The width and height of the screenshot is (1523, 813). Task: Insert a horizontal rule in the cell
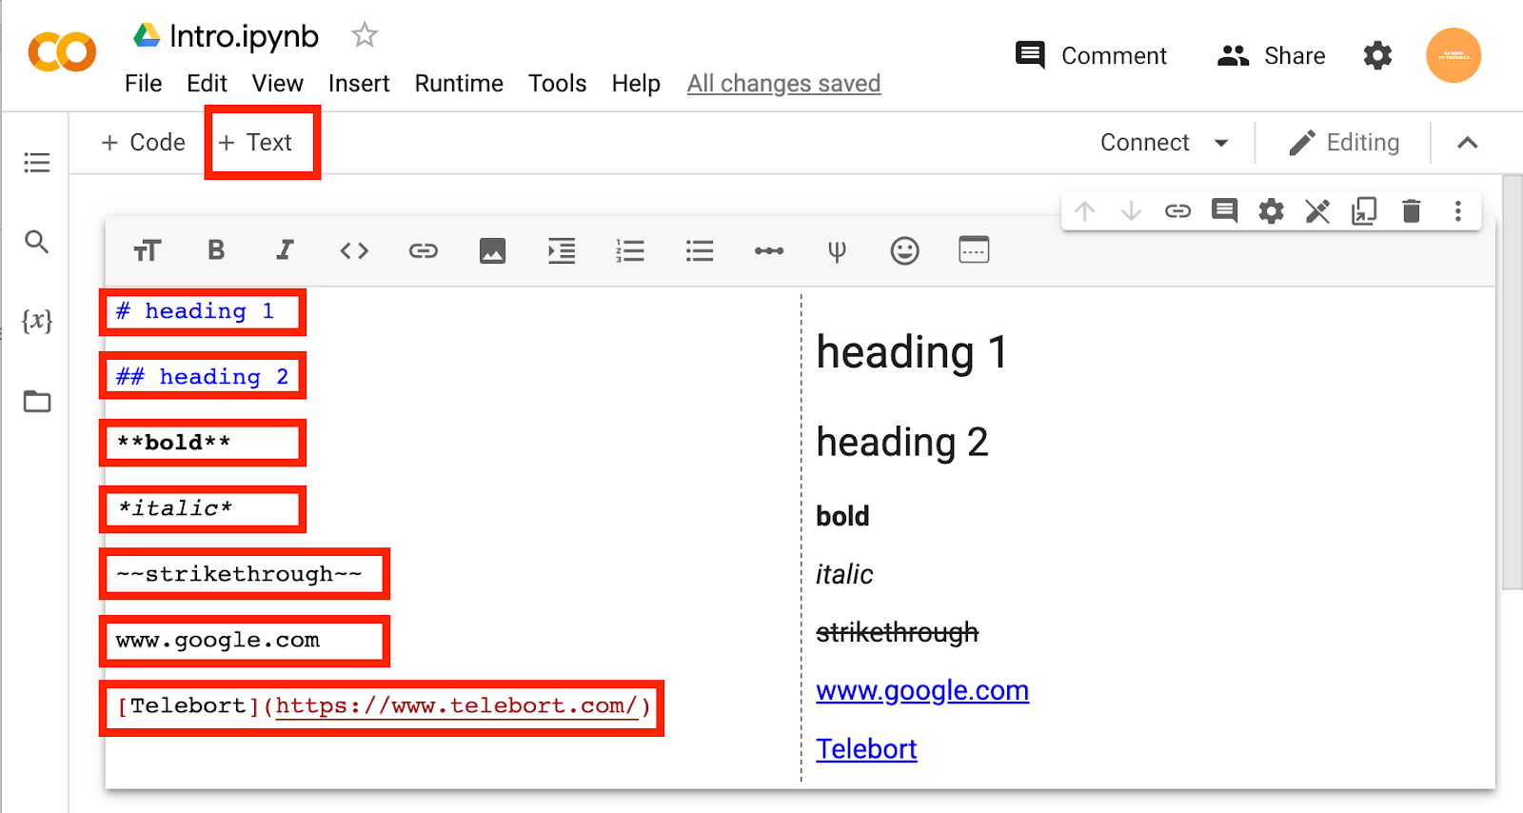click(768, 251)
